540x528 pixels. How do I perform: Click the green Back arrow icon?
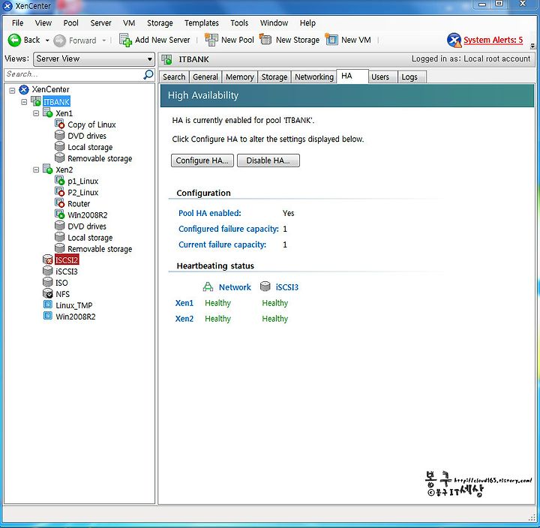(x=14, y=40)
